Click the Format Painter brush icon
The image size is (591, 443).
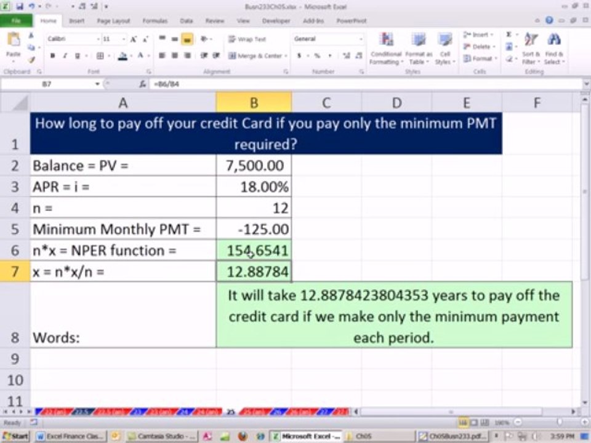click(x=31, y=60)
